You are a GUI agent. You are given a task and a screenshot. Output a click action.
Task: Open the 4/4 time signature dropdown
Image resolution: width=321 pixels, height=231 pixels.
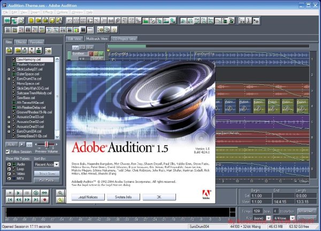[292, 218]
